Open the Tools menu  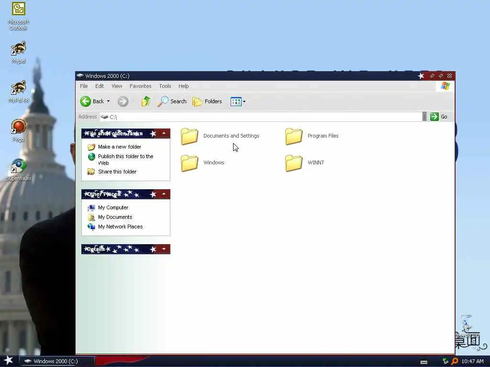point(165,86)
